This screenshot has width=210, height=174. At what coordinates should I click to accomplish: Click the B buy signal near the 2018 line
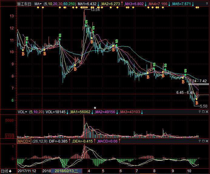pos(45,54)
